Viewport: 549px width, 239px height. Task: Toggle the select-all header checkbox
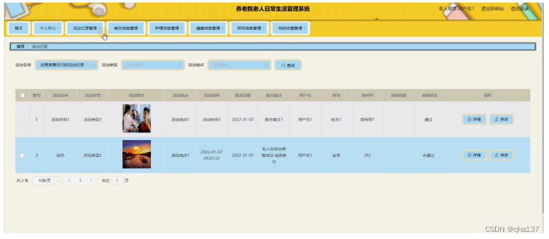pyautogui.click(x=22, y=95)
